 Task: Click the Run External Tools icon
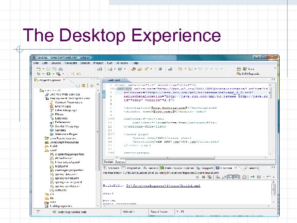(58, 74)
